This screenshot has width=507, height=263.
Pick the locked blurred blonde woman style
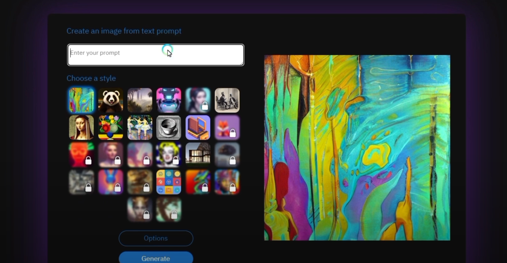pyautogui.click(x=111, y=155)
